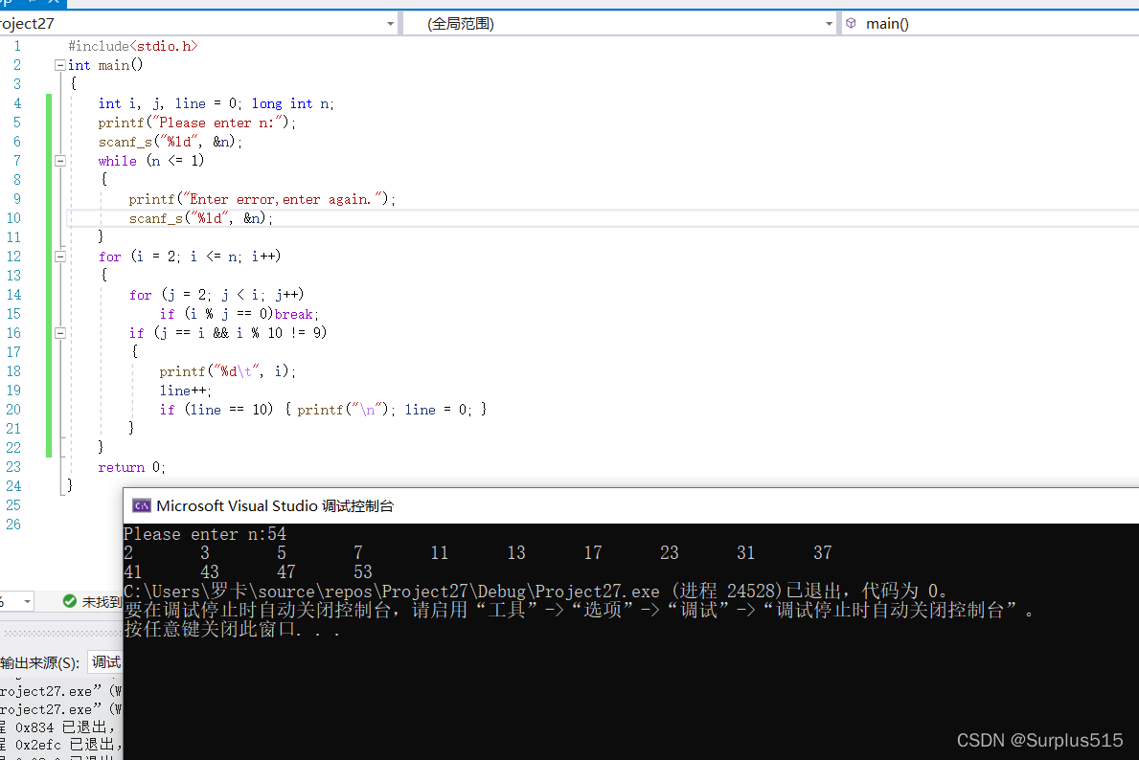This screenshot has height=760, width=1139.
Task: Open the editor zoom level dropdown
Action: coord(27,601)
